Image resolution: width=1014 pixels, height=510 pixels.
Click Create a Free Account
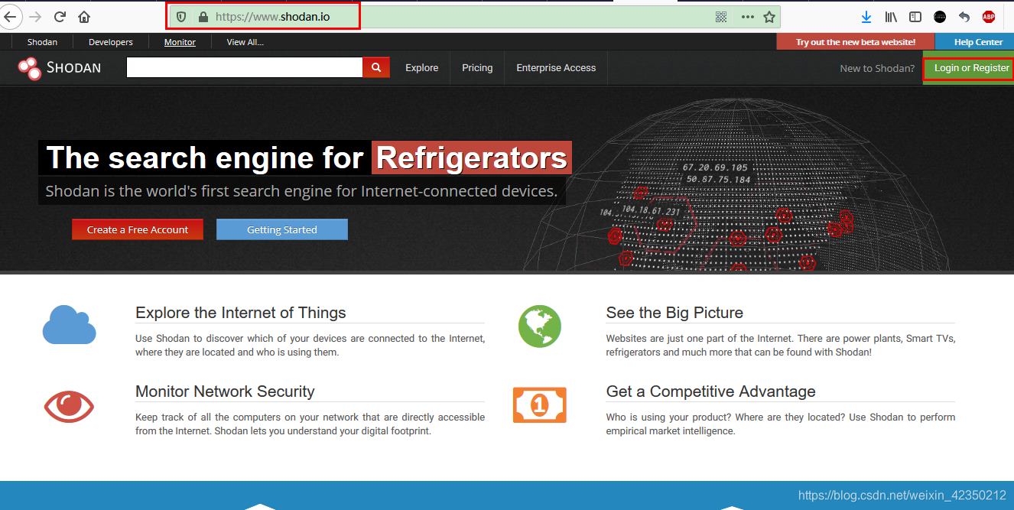pyautogui.click(x=138, y=229)
